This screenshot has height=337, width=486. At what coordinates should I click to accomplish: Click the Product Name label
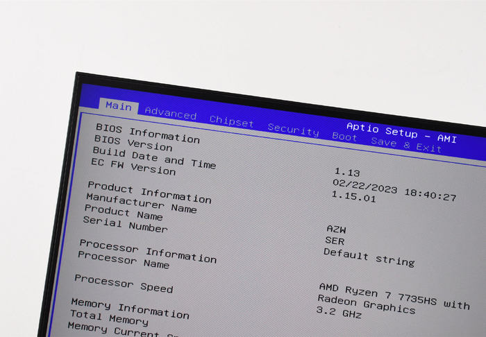(124, 213)
